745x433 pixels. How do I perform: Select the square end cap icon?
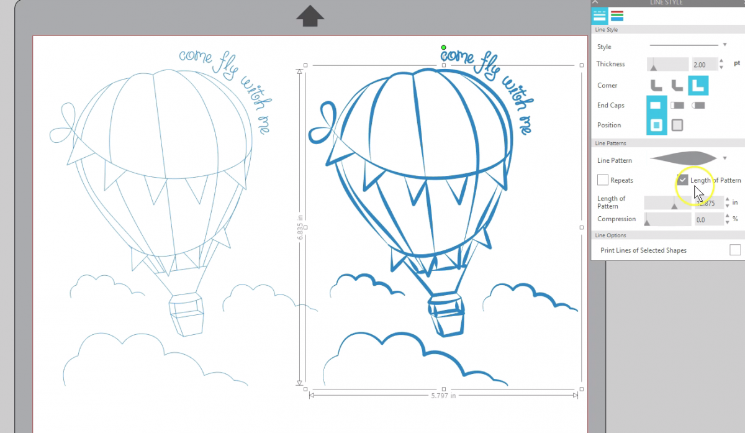coord(677,106)
